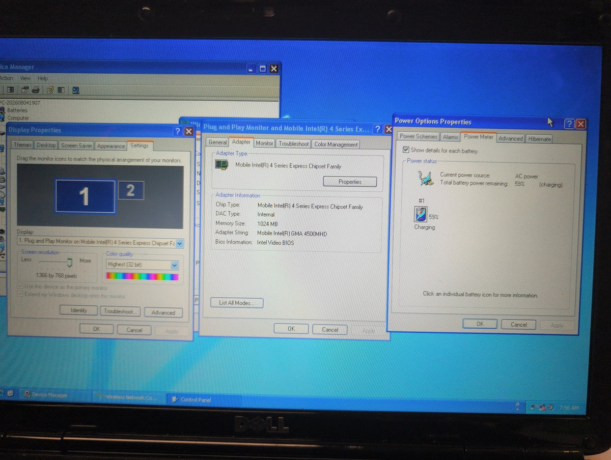Select the Power Meter tab
Screen dimensions: 611x460
(x=479, y=137)
